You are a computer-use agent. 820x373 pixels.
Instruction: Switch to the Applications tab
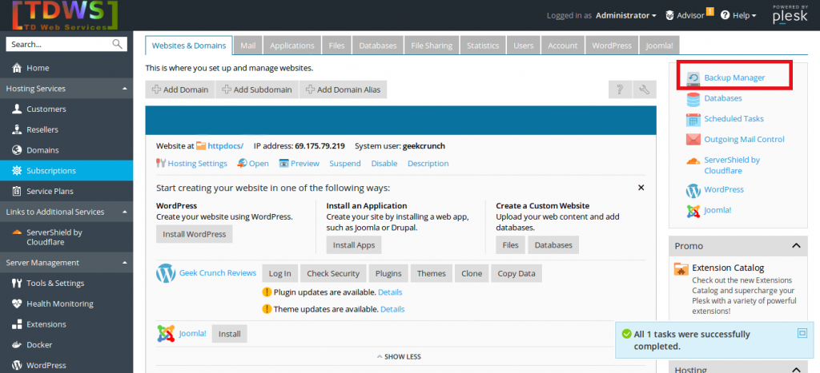pyautogui.click(x=291, y=46)
